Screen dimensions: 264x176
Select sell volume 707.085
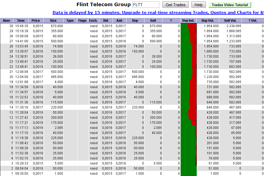[235, 62]
